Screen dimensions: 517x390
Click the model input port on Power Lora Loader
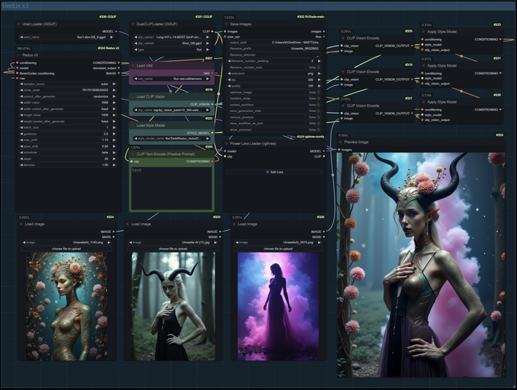click(x=225, y=151)
